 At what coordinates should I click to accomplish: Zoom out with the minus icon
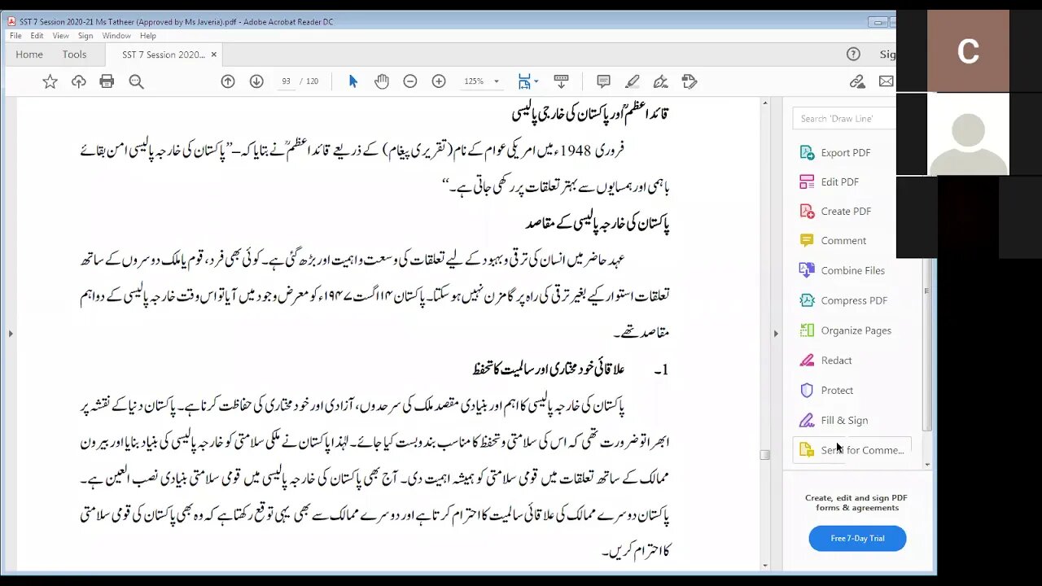tap(410, 81)
